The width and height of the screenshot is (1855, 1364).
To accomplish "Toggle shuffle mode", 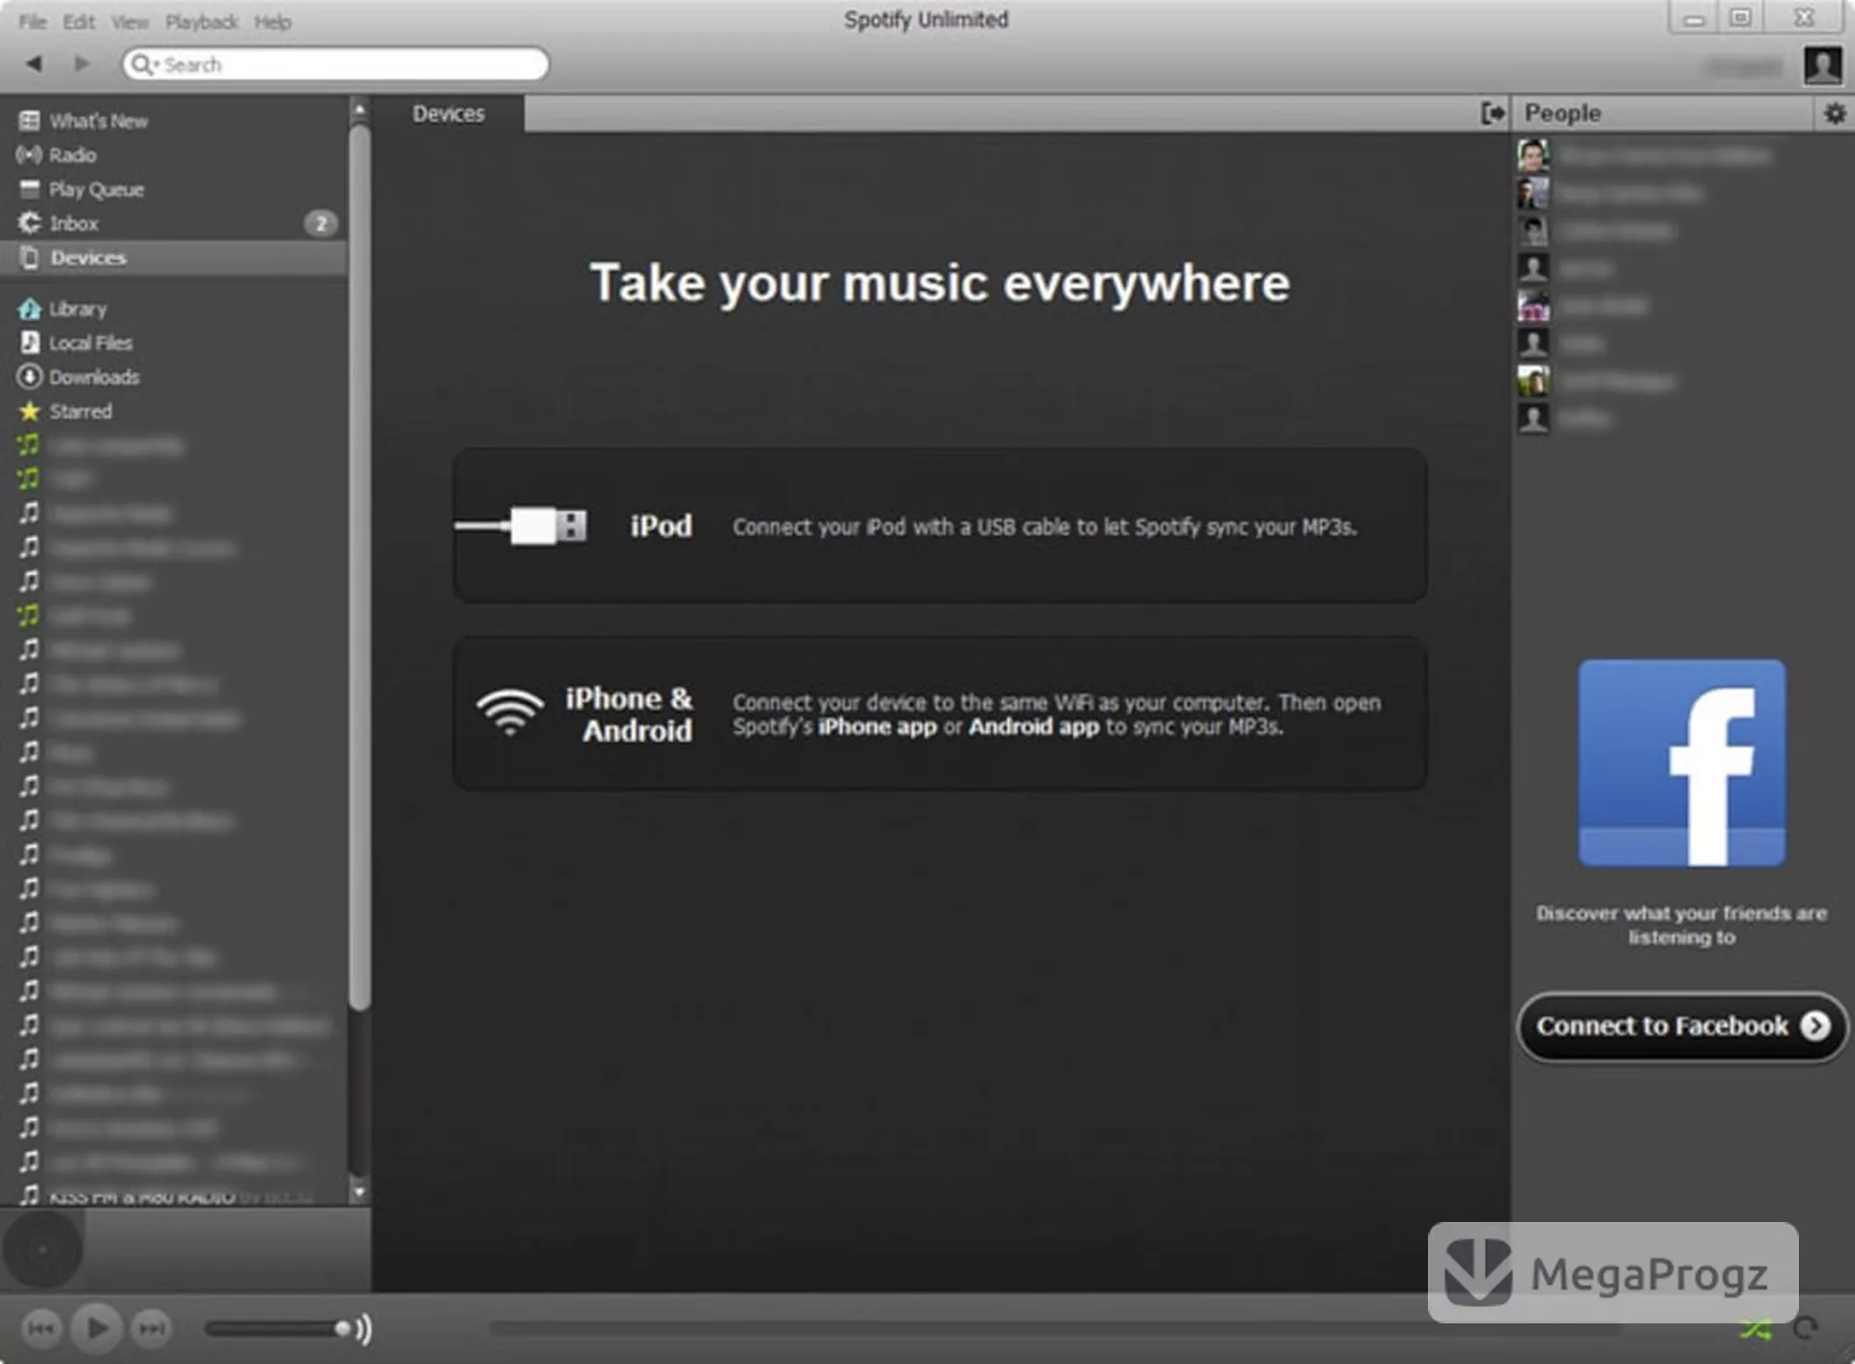I will click(x=1755, y=1329).
